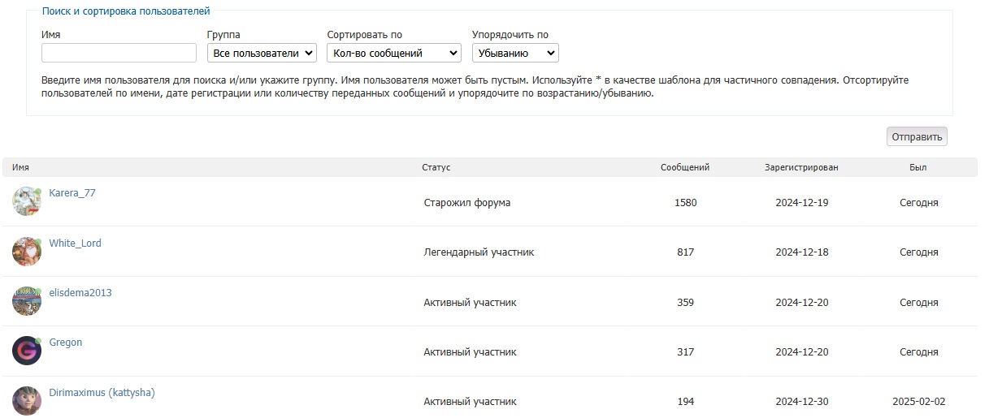Open the Упорядочить по dropdown
This screenshot has height=418, width=989.
[x=514, y=53]
